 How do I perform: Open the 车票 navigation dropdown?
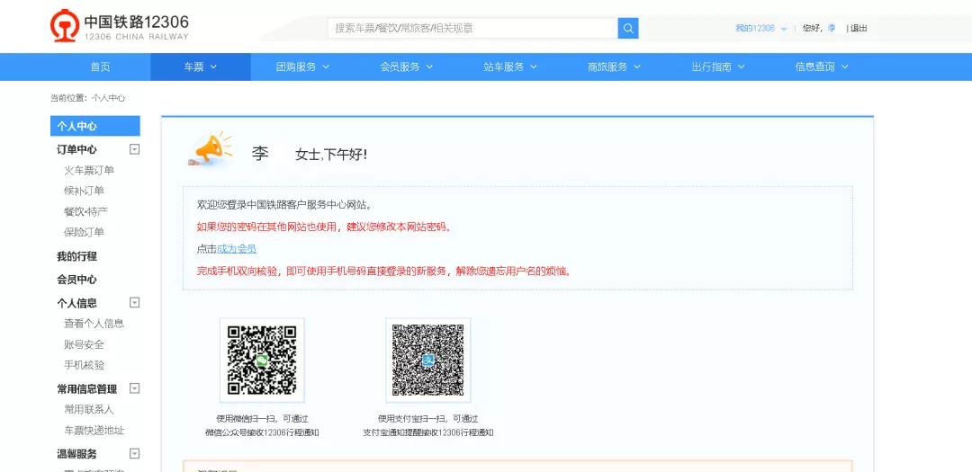[200, 67]
